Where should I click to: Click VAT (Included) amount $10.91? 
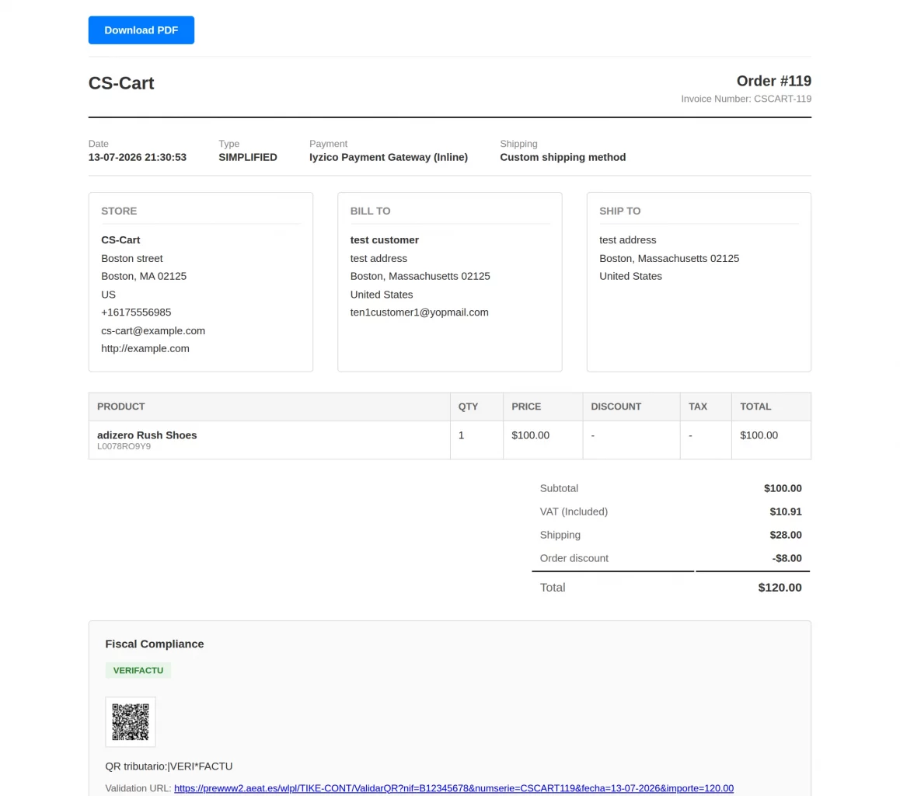pos(786,511)
